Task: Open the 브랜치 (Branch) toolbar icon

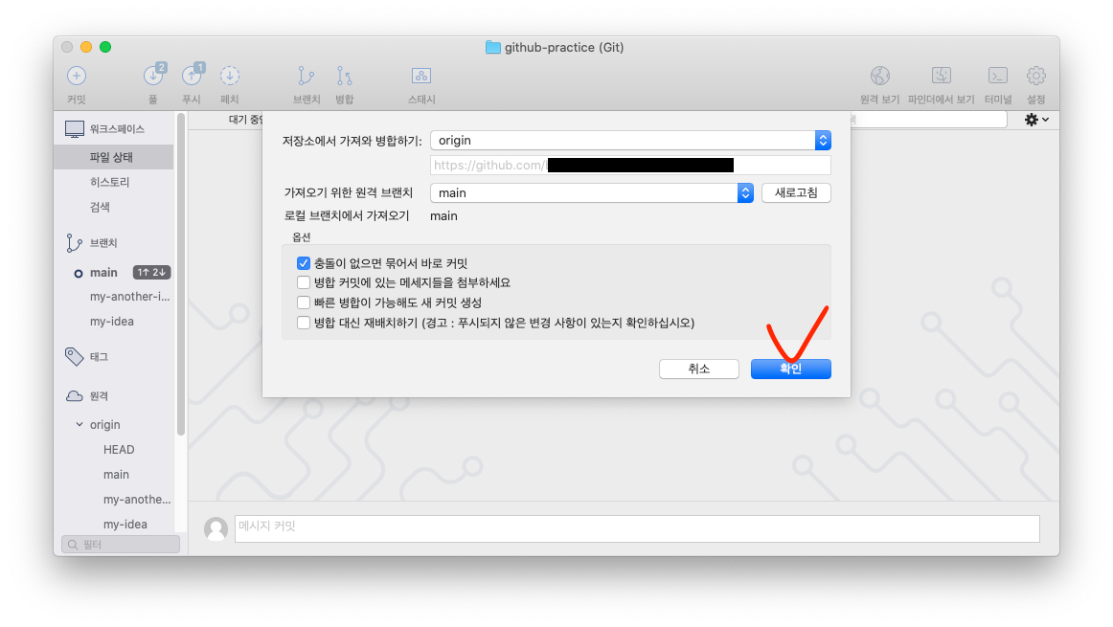Action: click(306, 76)
